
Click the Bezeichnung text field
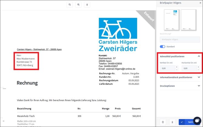[x=180, y=39]
